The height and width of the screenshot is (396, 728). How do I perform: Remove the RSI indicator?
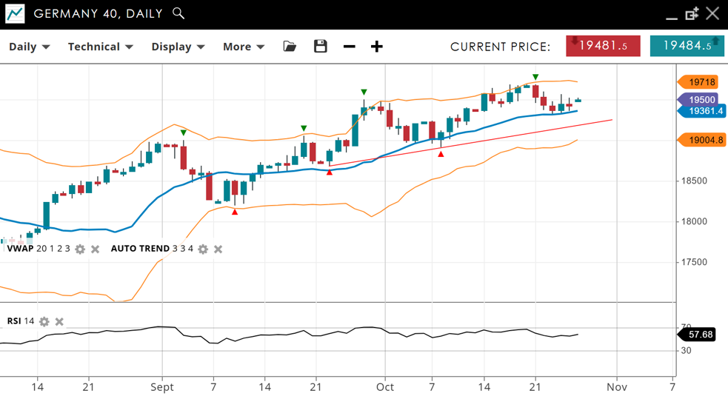60,321
